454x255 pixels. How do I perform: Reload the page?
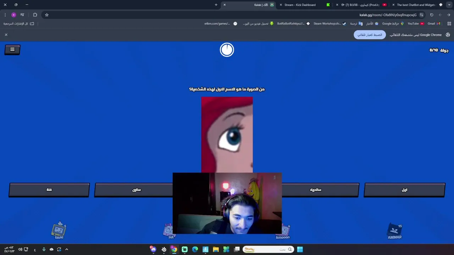(432, 15)
